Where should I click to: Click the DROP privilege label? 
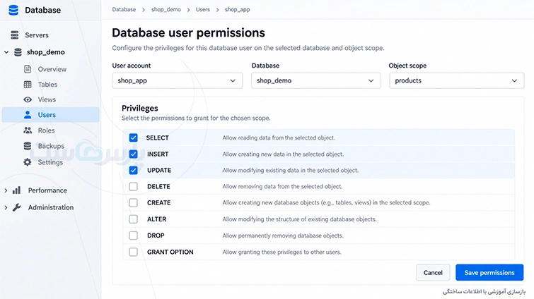click(156, 236)
